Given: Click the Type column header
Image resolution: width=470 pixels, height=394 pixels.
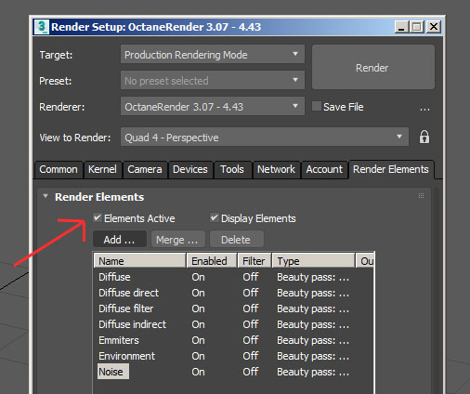Looking at the screenshot, I should [x=314, y=261].
